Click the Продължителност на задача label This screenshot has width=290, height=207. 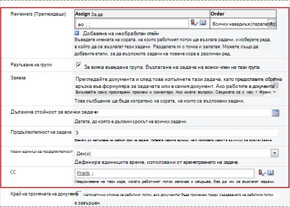41,132
